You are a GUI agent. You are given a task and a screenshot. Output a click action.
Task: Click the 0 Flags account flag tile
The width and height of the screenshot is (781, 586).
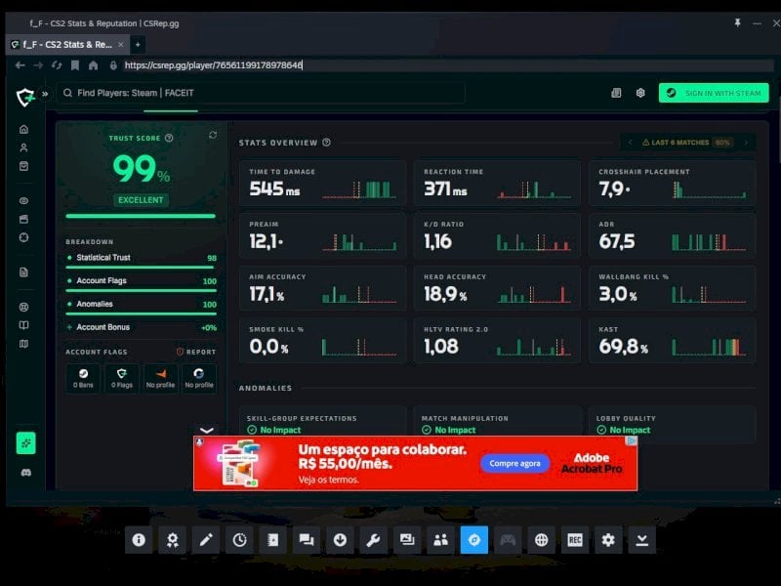(x=122, y=378)
